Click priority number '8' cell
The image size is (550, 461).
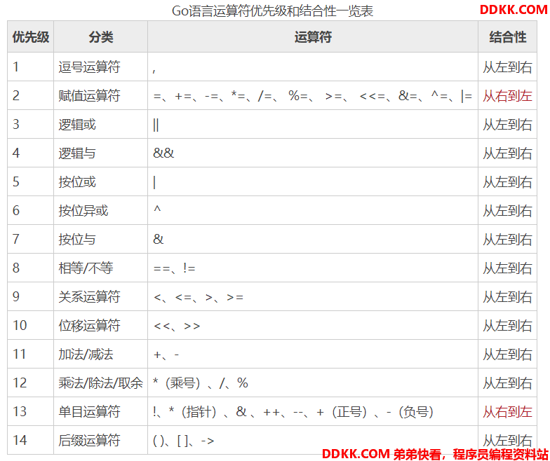[31, 268]
